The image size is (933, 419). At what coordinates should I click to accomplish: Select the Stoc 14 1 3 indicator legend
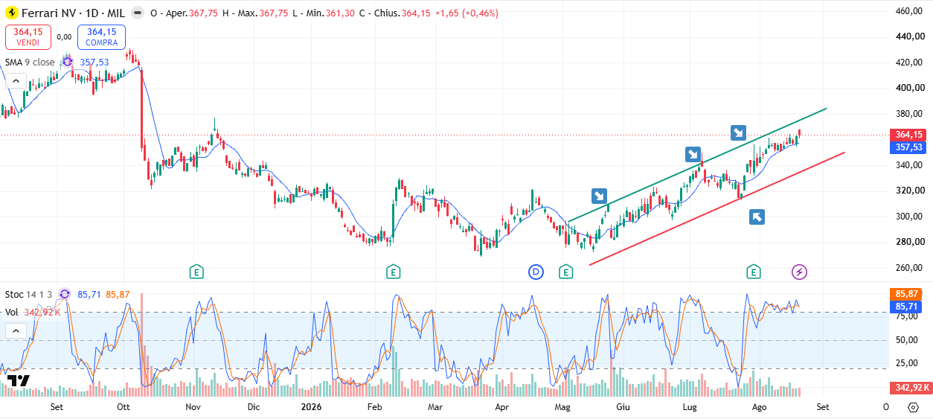point(28,294)
